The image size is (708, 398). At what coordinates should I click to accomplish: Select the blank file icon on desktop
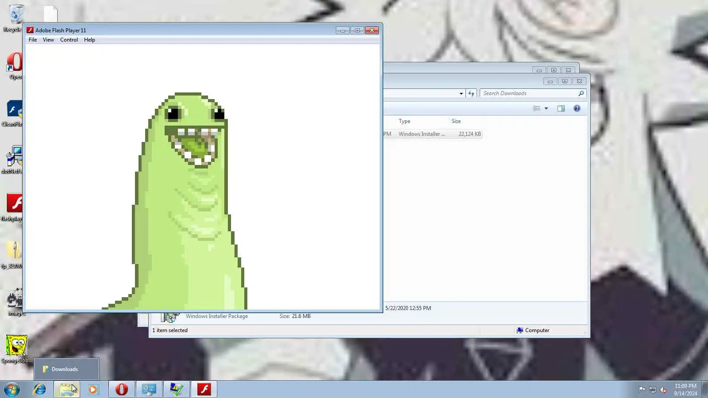point(50,14)
